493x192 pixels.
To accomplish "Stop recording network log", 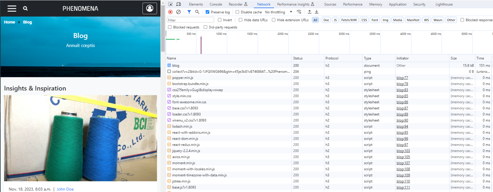I will point(170,12).
